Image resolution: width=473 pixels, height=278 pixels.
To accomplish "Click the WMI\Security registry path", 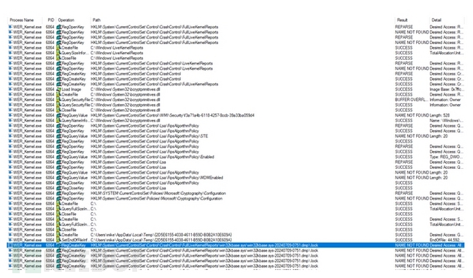I will coord(173,115).
